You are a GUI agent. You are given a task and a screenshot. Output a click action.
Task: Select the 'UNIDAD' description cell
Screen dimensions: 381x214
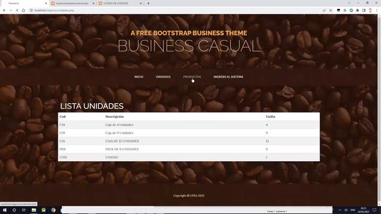pos(111,157)
